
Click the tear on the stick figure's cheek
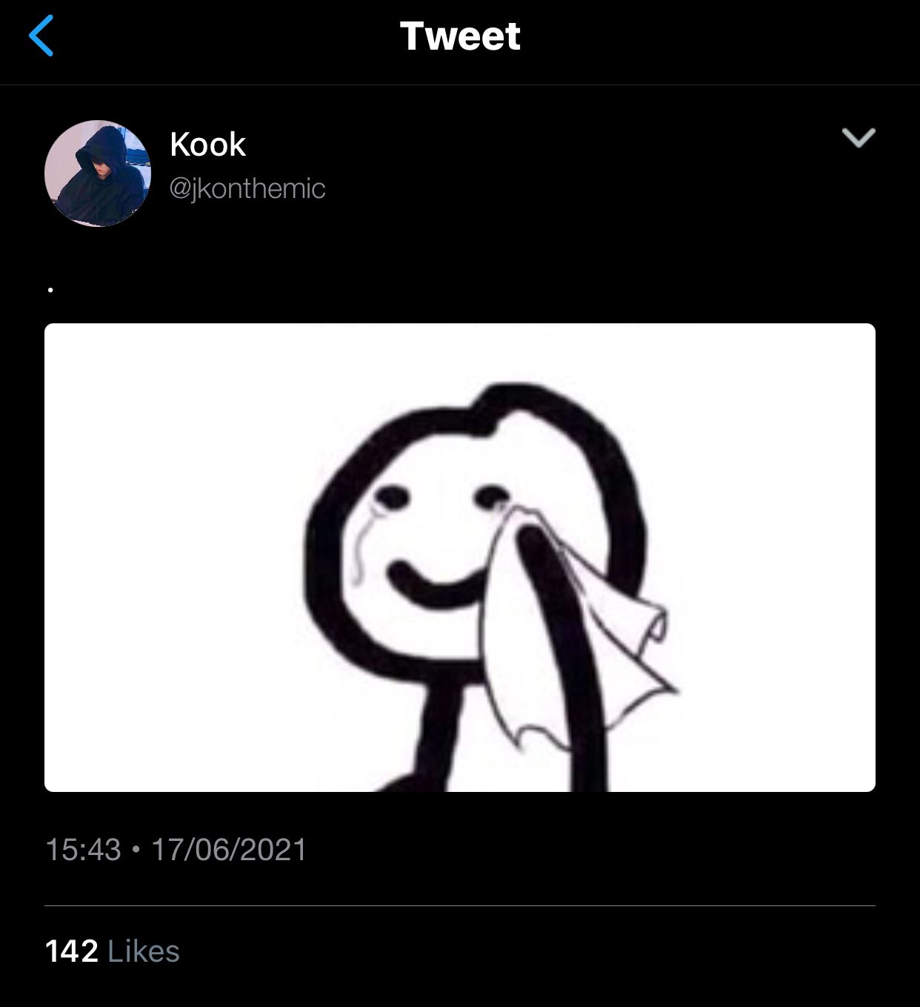(361, 549)
